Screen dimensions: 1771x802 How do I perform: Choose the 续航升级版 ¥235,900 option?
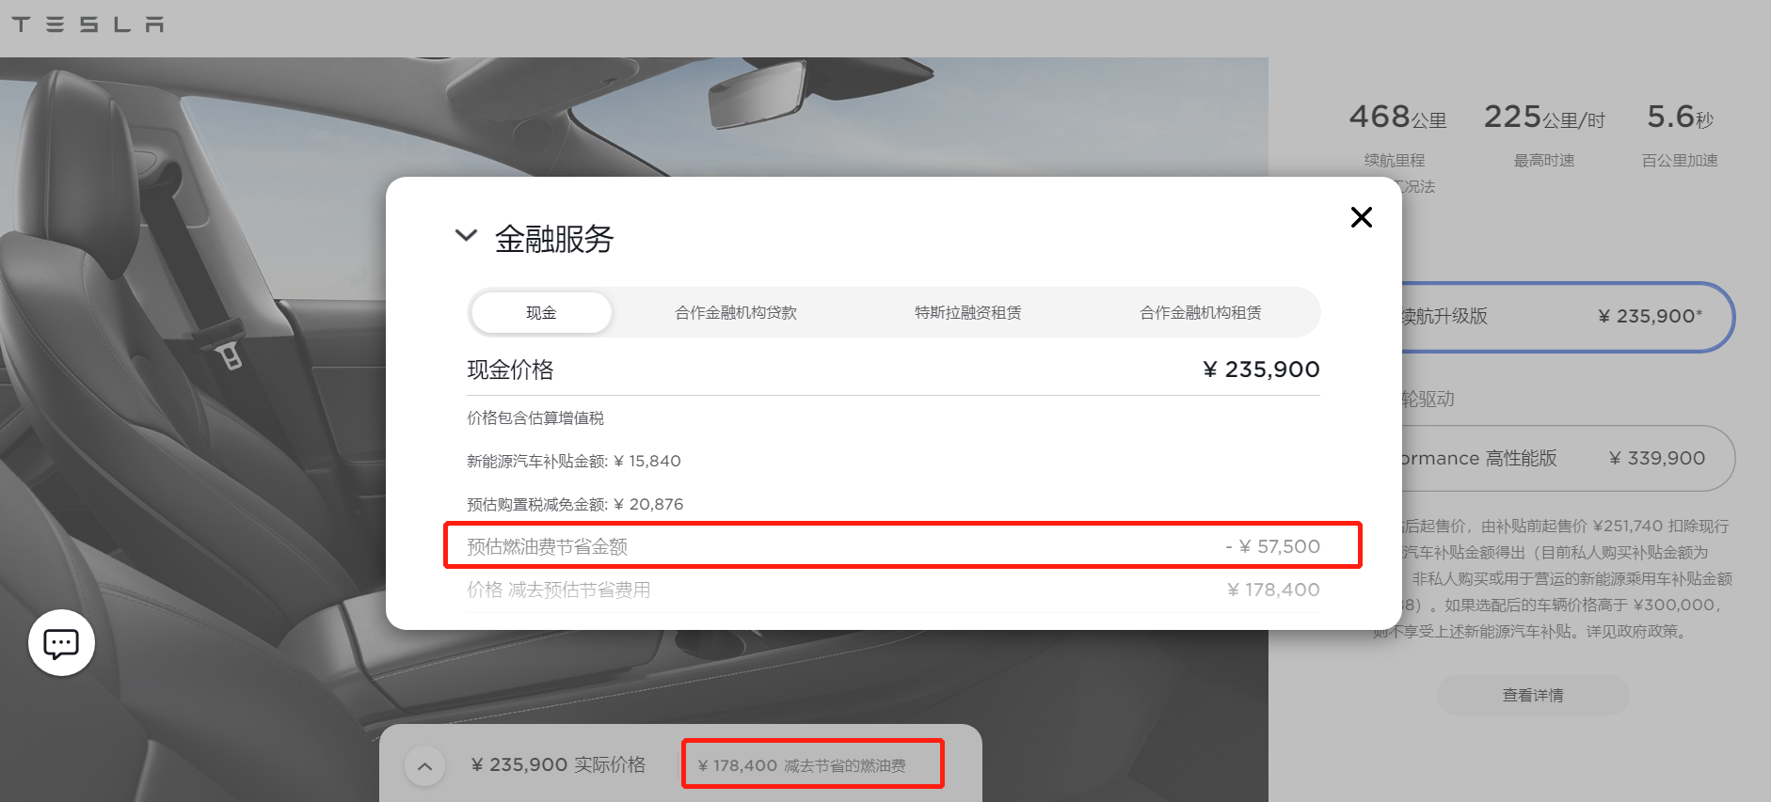pos(1562,317)
